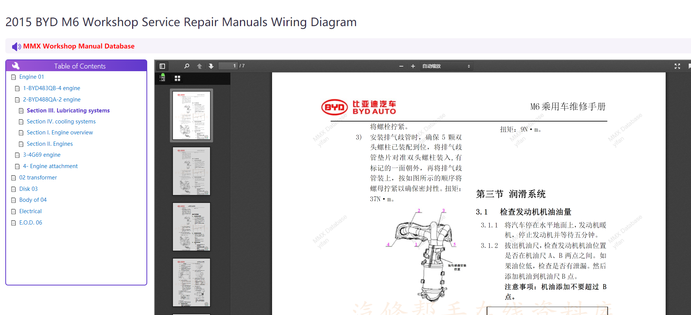Screen dimensions: 691x315
Task: Click the BYD AUTO logo on the page
Action: coord(359,108)
